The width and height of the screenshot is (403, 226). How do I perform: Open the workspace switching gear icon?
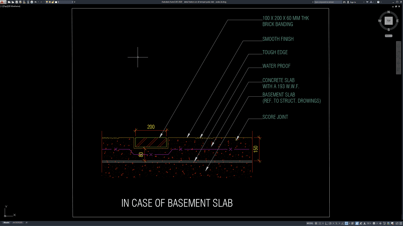[x=374, y=223]
